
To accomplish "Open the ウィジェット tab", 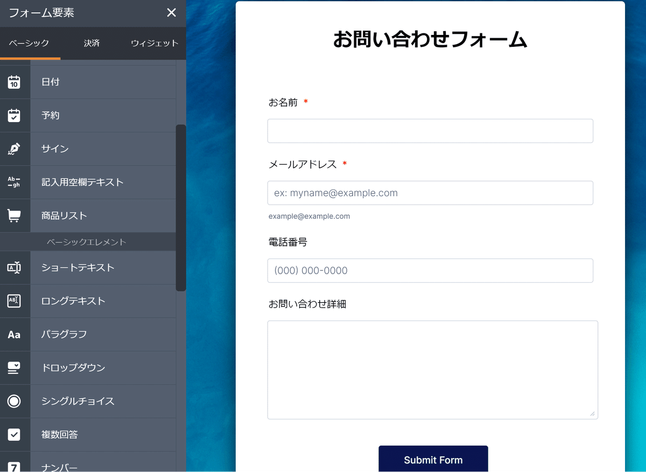I will (x=155, y=43).
